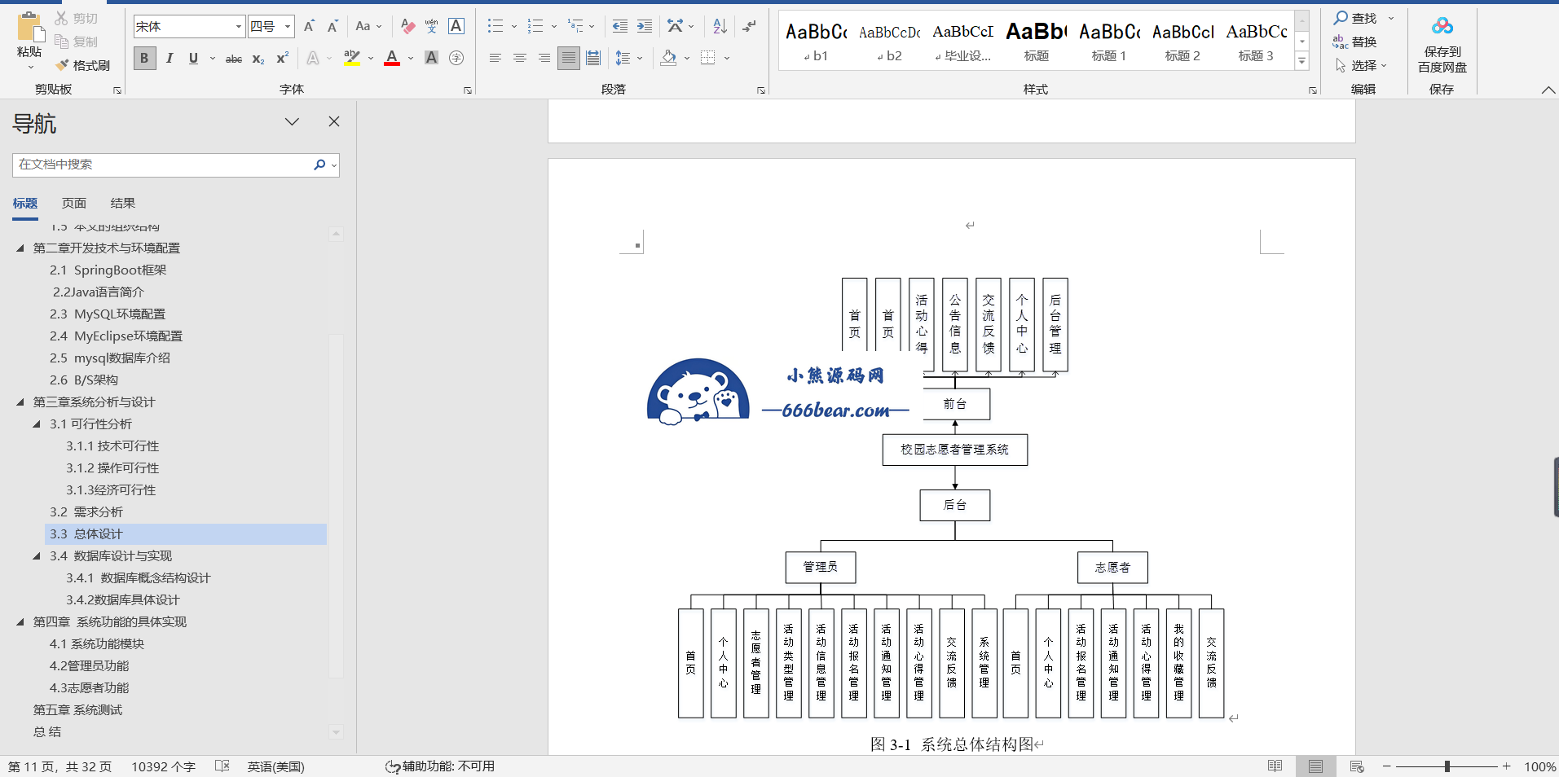1559x777 pixels.
Task: Toggle Italic formatting
Action: pyautogui.click(x=170, y=58)
